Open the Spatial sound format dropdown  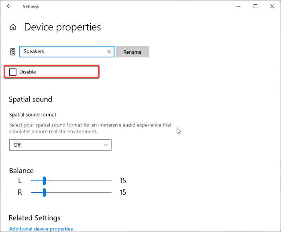pos(60,145)
